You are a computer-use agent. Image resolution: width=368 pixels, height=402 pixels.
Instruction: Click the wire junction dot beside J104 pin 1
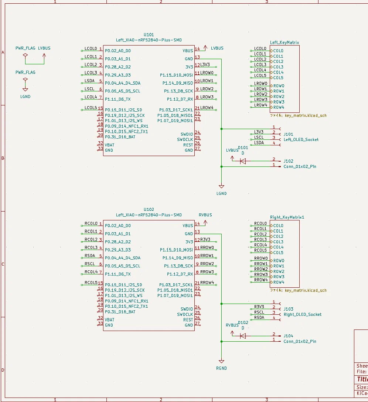coord(222,341)
